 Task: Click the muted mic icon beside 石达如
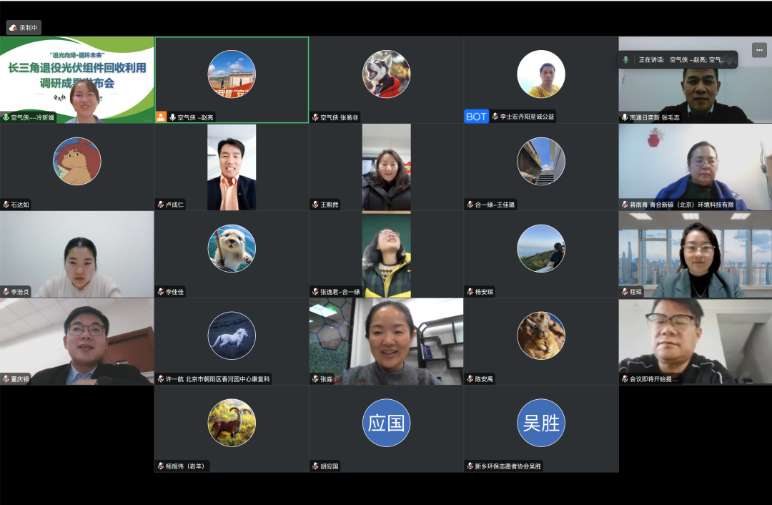click(x=6, y=205)
